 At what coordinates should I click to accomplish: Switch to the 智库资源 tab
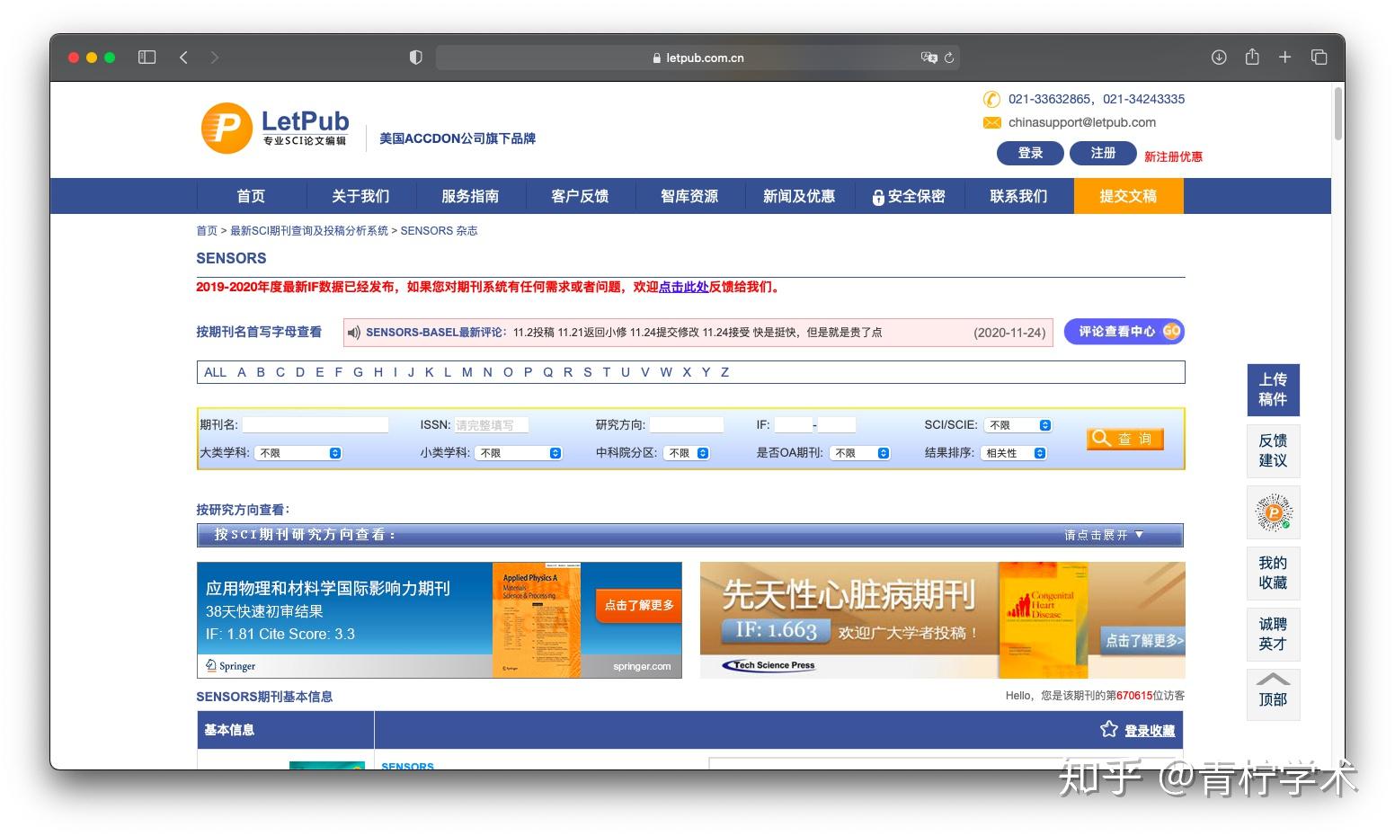(x=689, y=196)
